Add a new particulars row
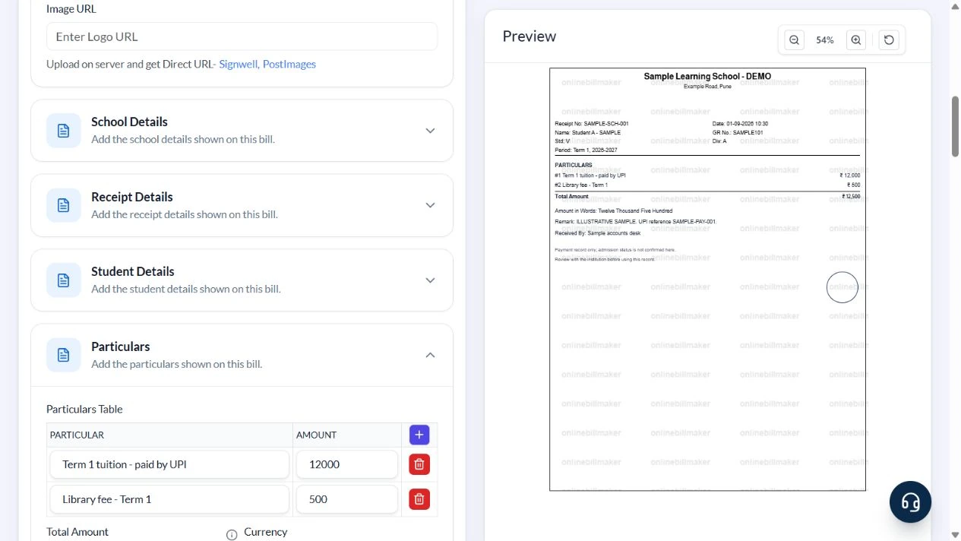 point(419,435)
